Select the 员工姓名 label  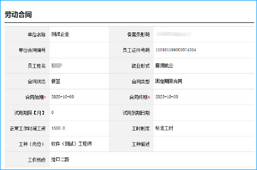point(37,66)
